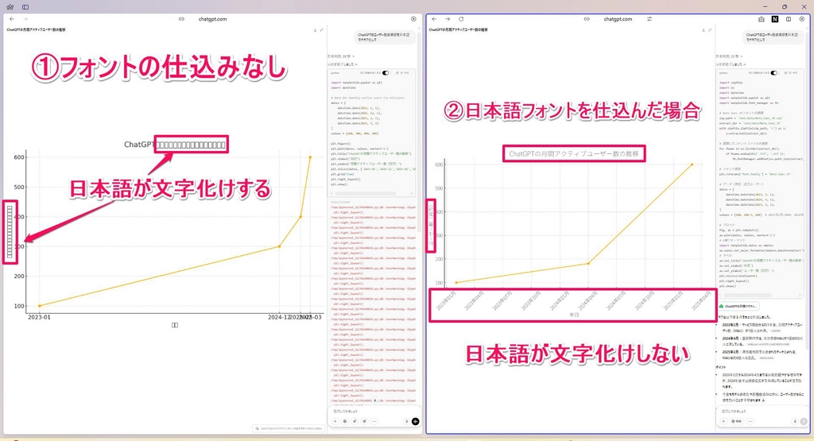The width and height of the screenshot is (814, 441).
Task: Click the split view icon in the right pane toolbar
Action: [788, 19]
